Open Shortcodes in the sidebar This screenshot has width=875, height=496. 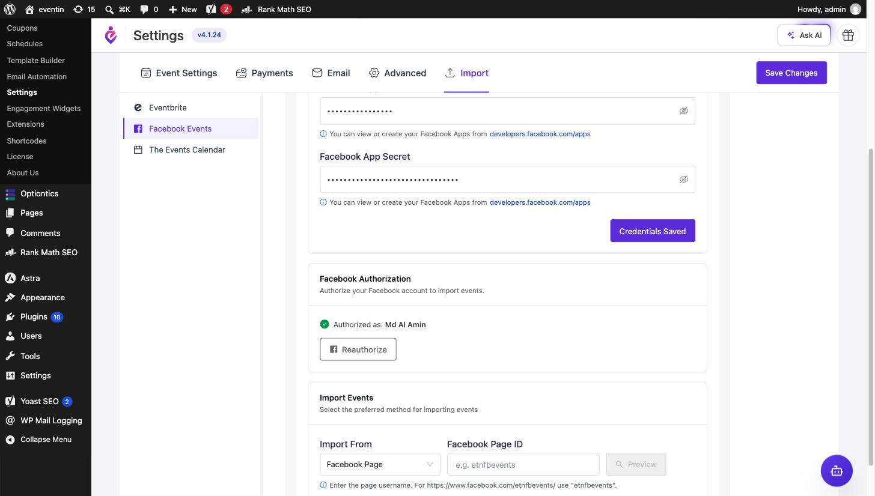pos(26,141)
